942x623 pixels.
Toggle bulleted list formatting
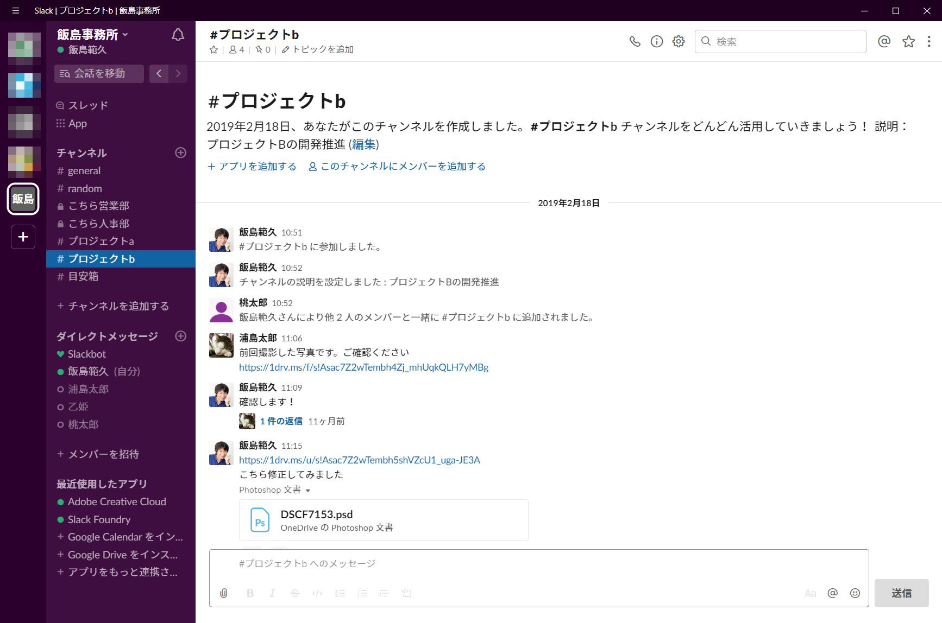pyautogui.click(x=362, y=593)
